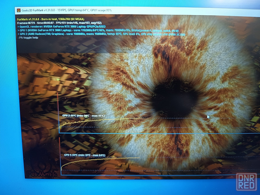
Task: Click the blue baseline under the GPU 2 graph
Action: pyautogui.click(x=156, y=133)
